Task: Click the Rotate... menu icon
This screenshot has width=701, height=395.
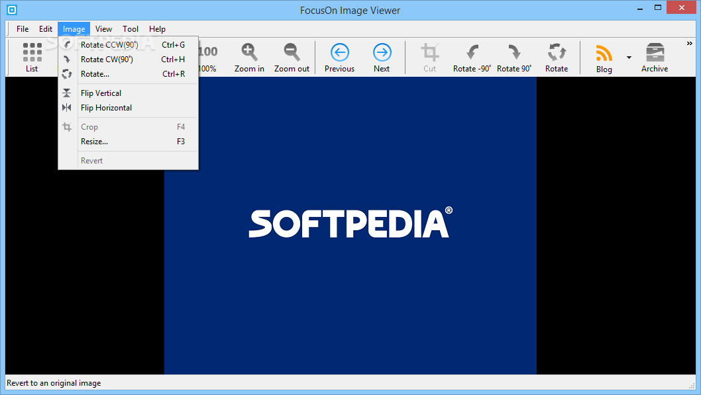Action: click(67, 74)
